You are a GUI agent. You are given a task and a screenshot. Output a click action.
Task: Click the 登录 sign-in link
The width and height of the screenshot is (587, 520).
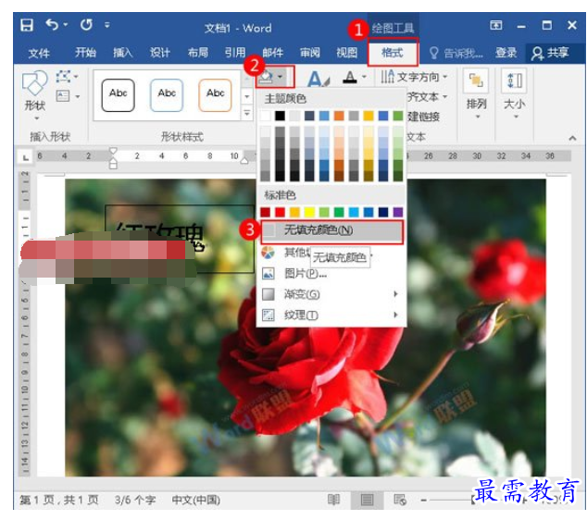pyautogui.click(x=506, y=53)
